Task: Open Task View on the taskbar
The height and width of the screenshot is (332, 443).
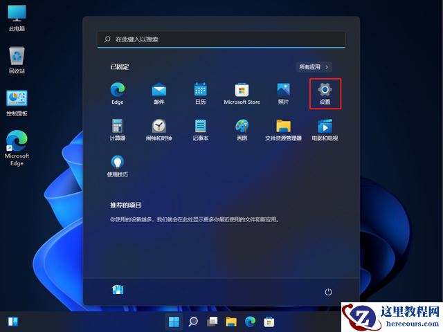Action: click(213, 321)
